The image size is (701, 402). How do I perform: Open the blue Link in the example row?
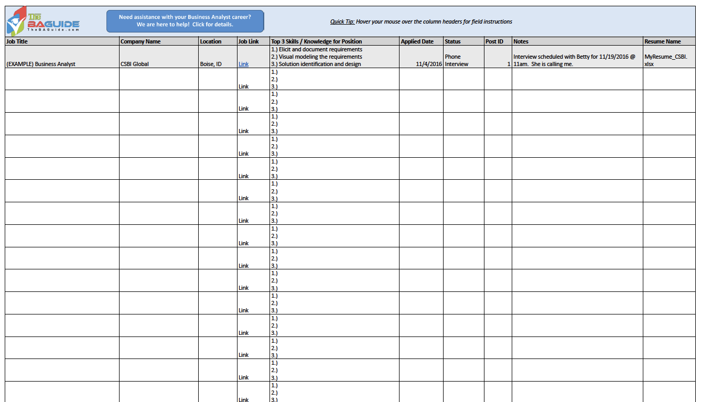[x=244, y=64]
